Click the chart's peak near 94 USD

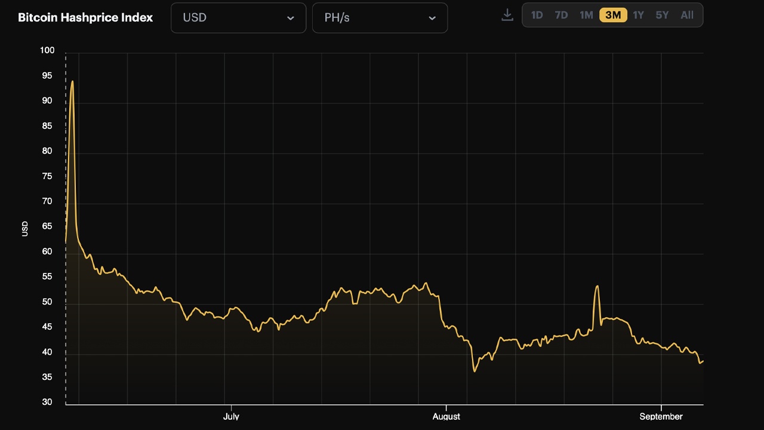click(x=72, y=82)
